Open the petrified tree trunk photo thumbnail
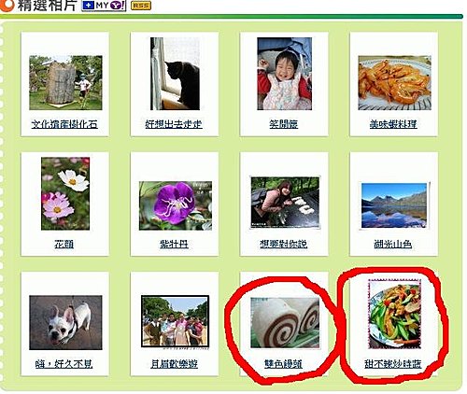Viewport: 467px width, 394px height. click(65, 82)
